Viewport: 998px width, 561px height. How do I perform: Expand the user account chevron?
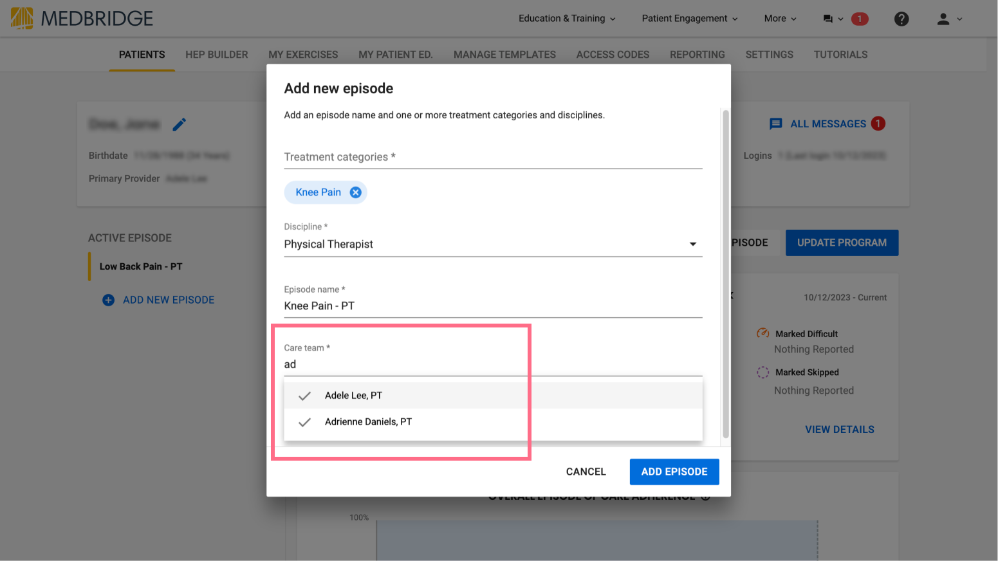959,19
